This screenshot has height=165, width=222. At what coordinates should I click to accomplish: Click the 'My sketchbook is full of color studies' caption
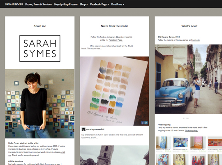pos(112,136)
